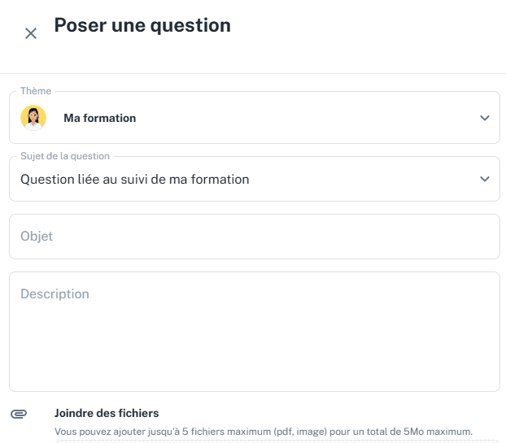Click the text Question liée au suivi de ma formation
Viewport: 506px width, 443px height.
coord(135,179)
